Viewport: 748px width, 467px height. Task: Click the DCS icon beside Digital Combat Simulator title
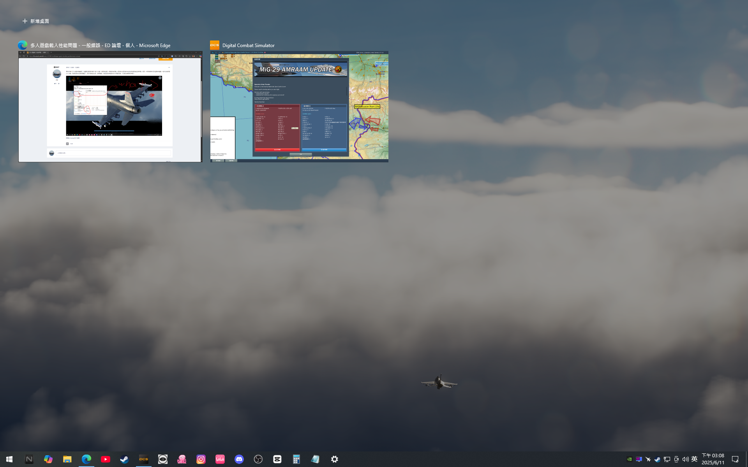pyautogui.click(x=215, y=45)
